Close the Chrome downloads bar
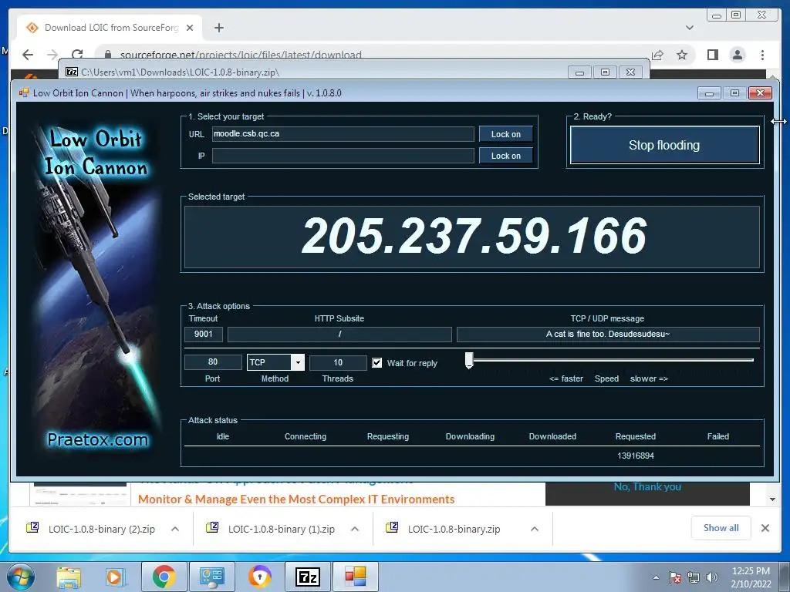The height and width of the screenshot is (592, 790). click(765, 528)
